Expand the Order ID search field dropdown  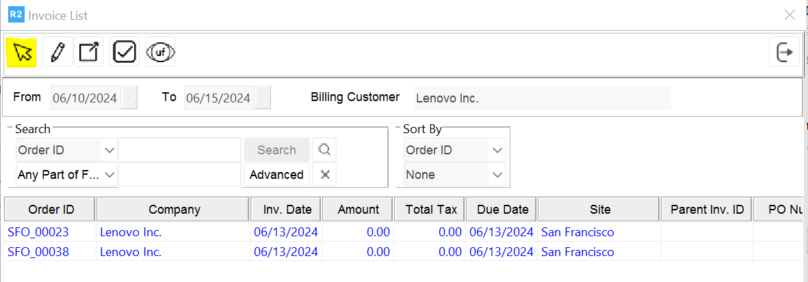109,150
